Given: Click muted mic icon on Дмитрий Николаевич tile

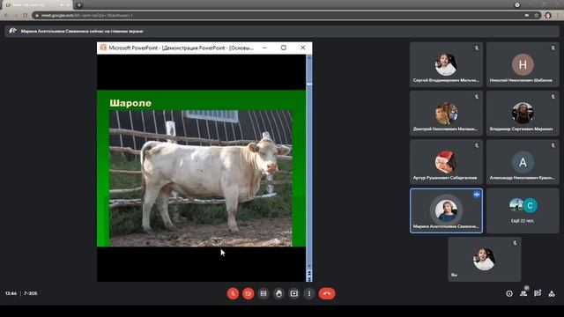Looking at the screenshot, I should tap(477, 97).
